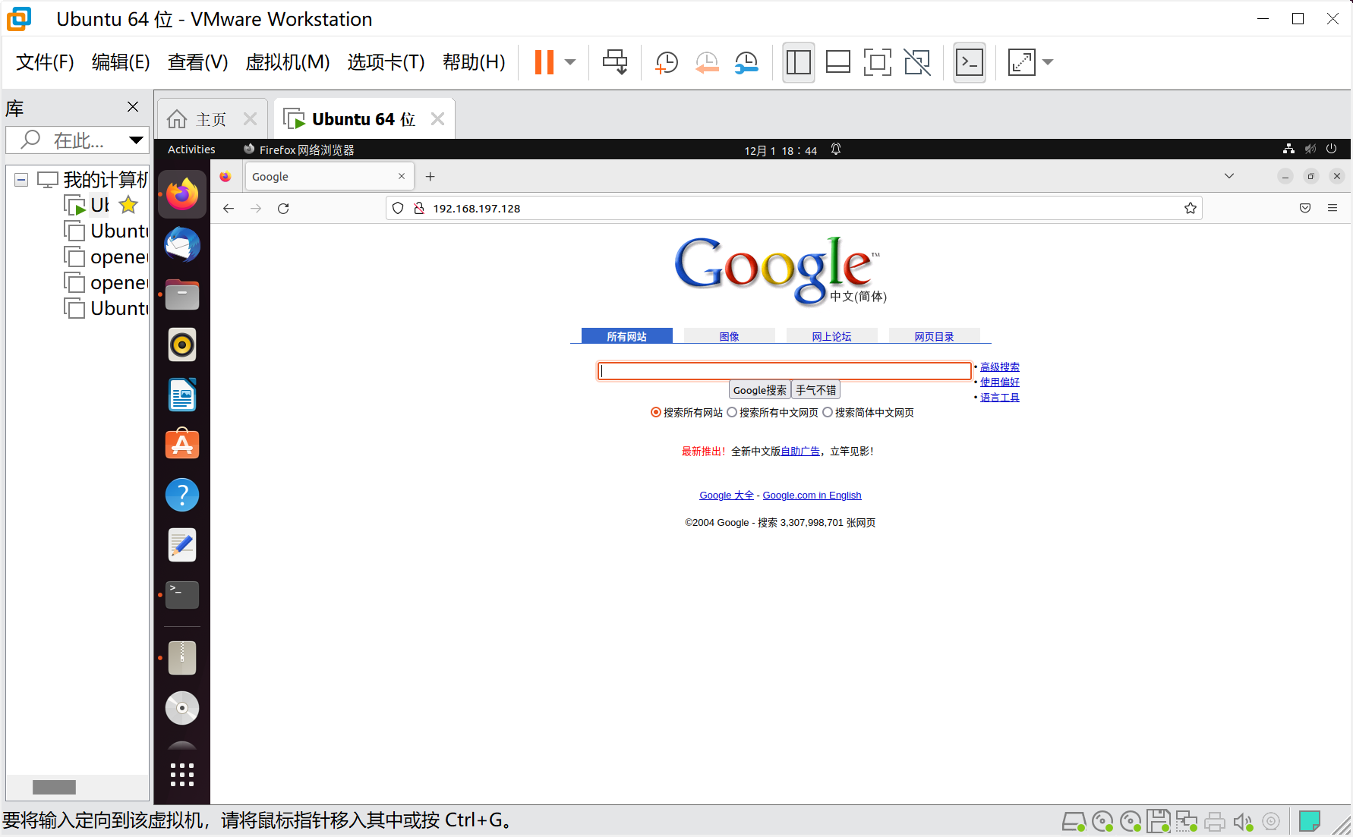List all Firefox tabs with chevron
The width and height of the screenshot is (1353, 837).
click(x=1229, y=176)
